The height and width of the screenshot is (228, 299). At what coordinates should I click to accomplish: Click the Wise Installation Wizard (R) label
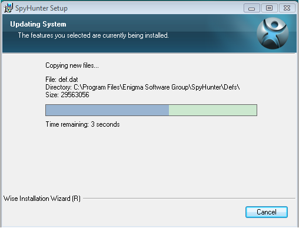pyautogui.click(x=42, y=199)
